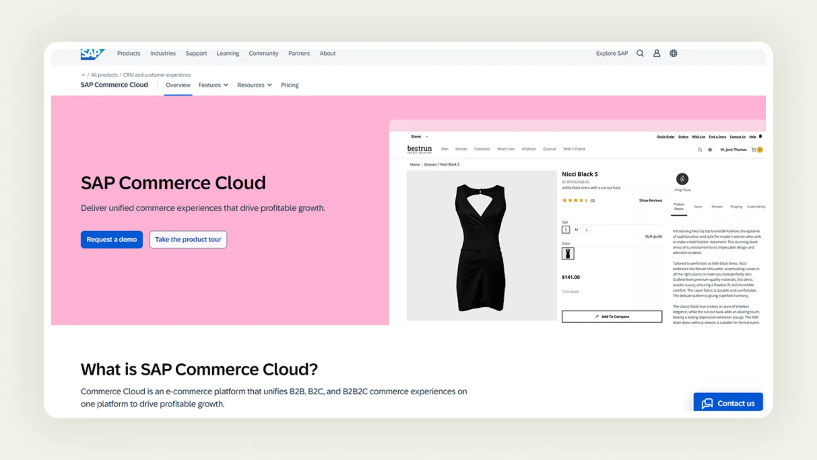Screen dimensions: 817x460
Task: Expand the Features menu
Action: click(213, 85)
